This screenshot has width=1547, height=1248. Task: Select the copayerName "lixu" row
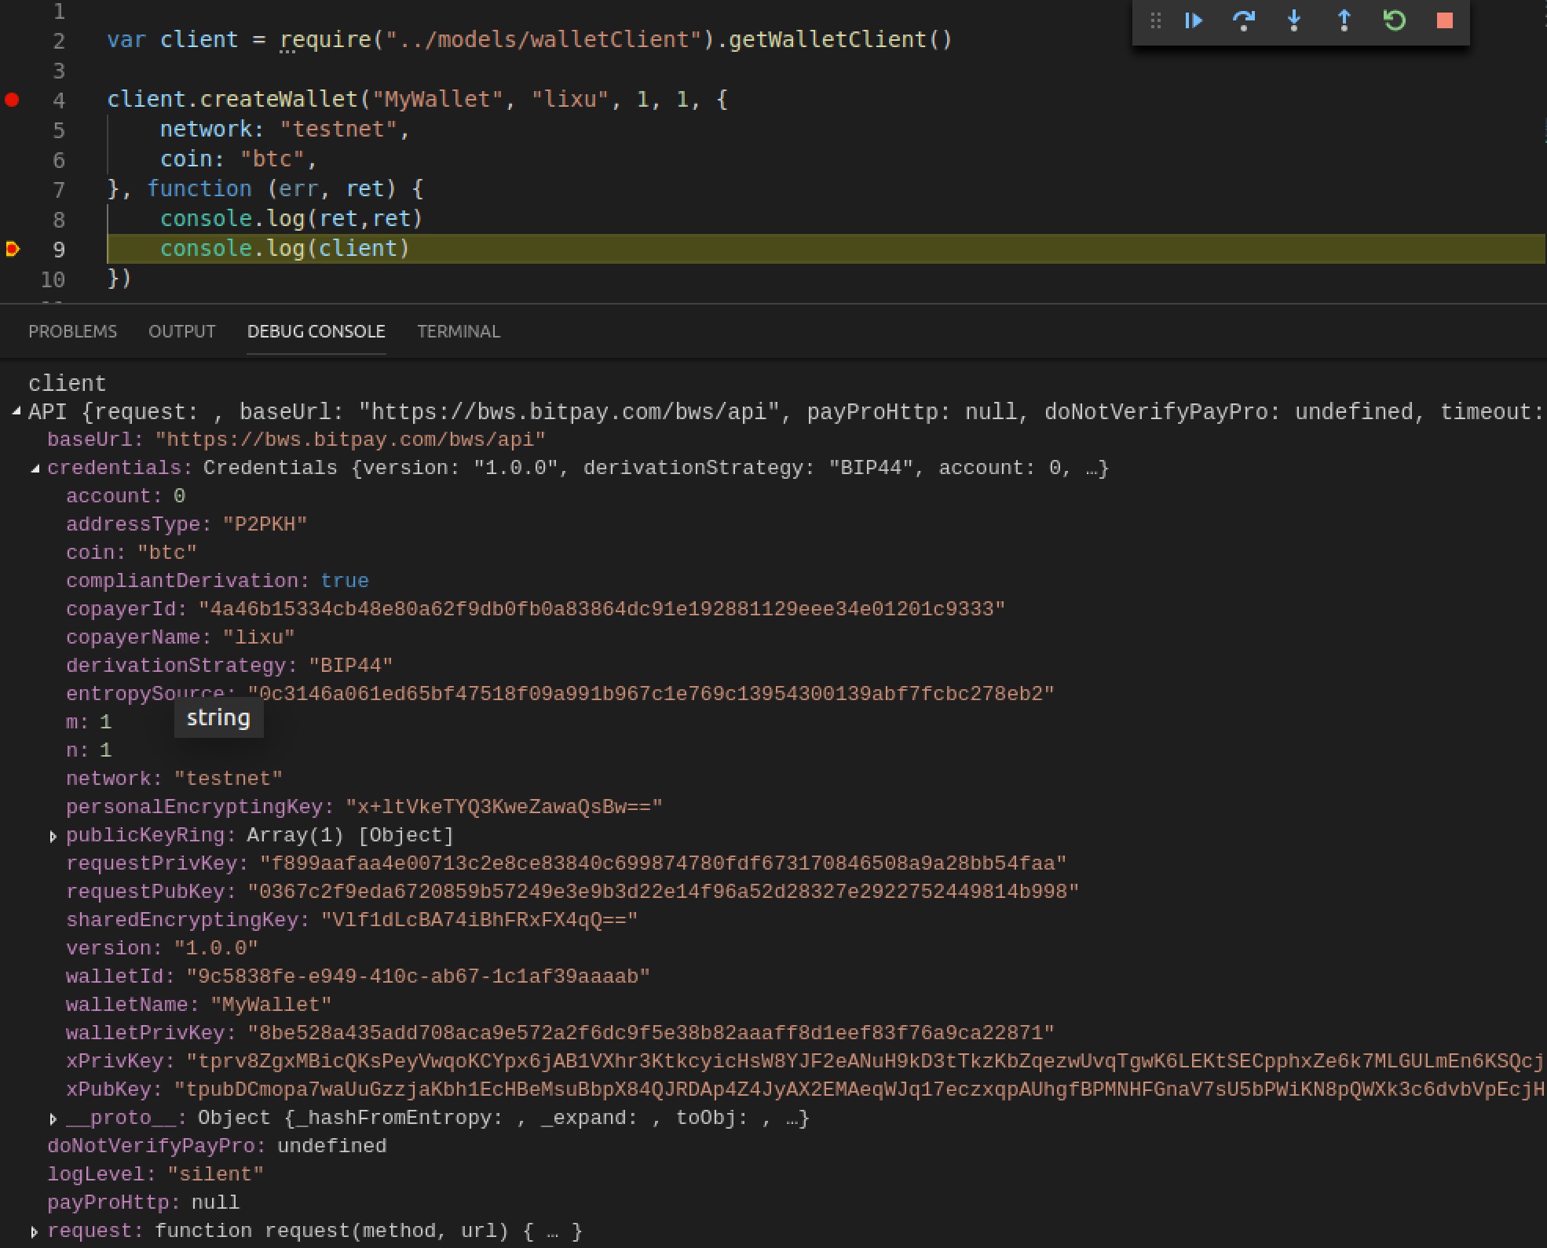(x=181, y=637)
